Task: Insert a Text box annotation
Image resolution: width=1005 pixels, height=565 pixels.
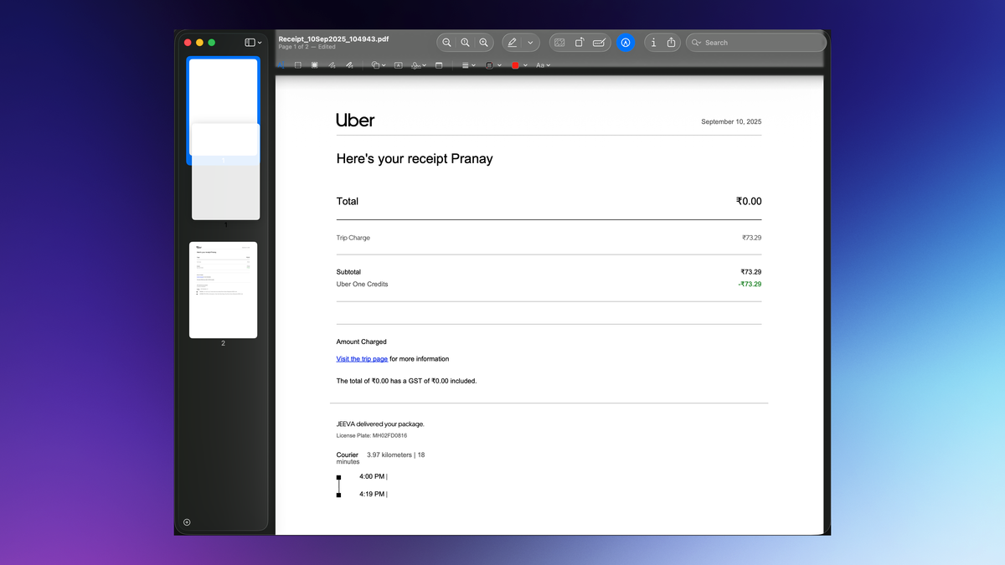Action: [x=399, y=65]
